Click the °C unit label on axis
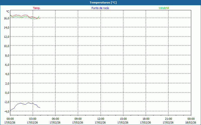This screenshot has height=125, width=201. coord(8,11)
